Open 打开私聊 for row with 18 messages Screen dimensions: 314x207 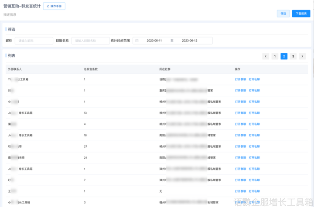pos(254,135)
